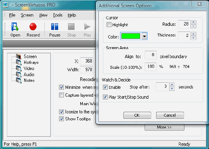The width and height of the screenshot is (209, 149).
Task: Toggle Minimize when recording checkbox
Action: point(61,87)
